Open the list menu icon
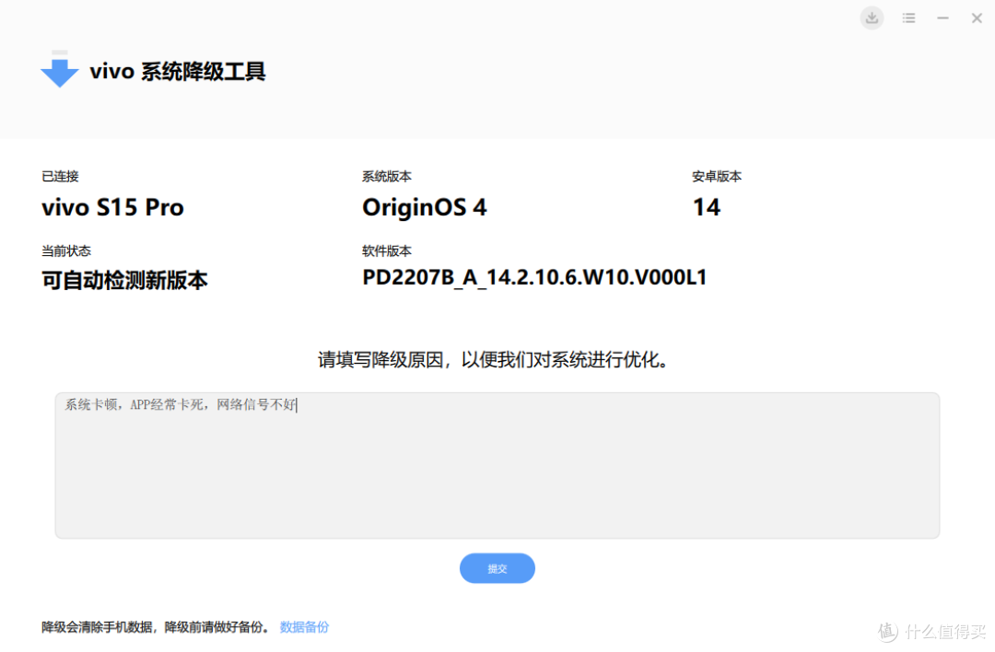Screen dimensions: 995x652 908,17
